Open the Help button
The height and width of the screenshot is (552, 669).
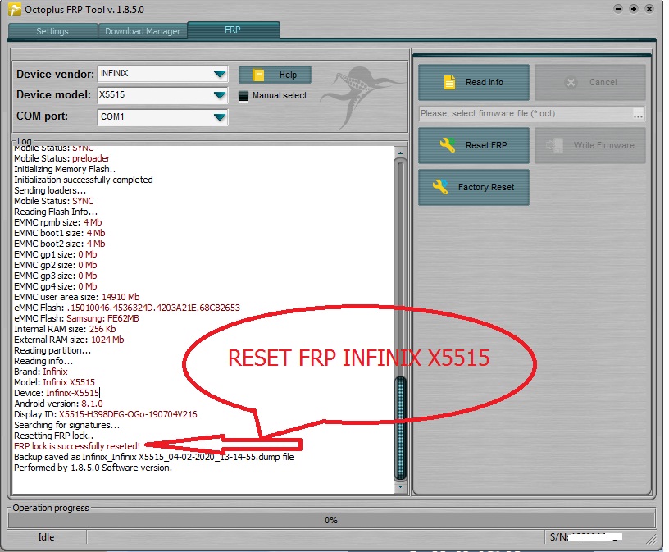[275, 75]
